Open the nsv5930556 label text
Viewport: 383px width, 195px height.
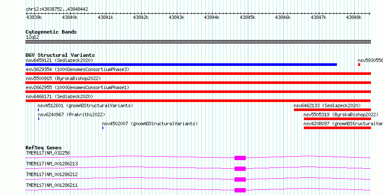tap(370, 60)
